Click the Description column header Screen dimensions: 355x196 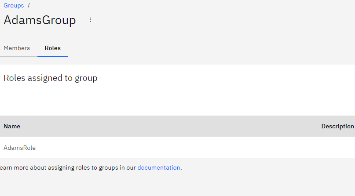point(337,126)
